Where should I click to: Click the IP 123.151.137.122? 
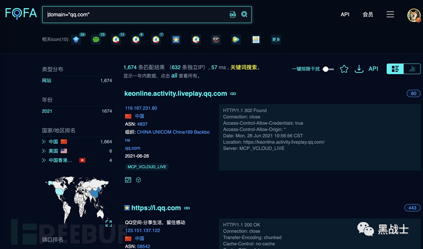point(142,231)
